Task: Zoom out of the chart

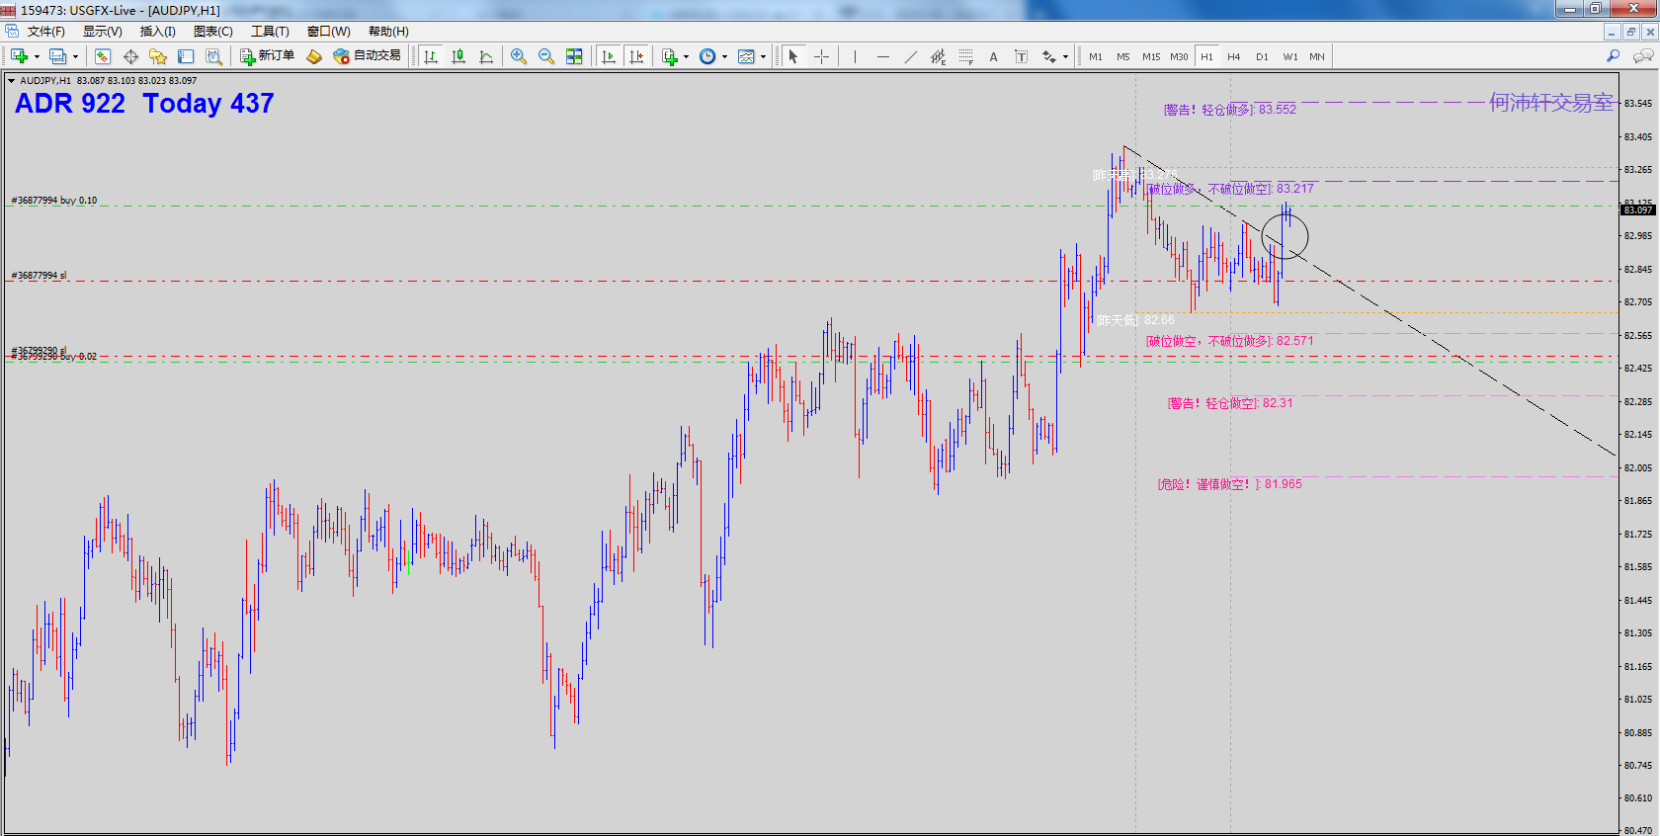Action: [546, 56]
